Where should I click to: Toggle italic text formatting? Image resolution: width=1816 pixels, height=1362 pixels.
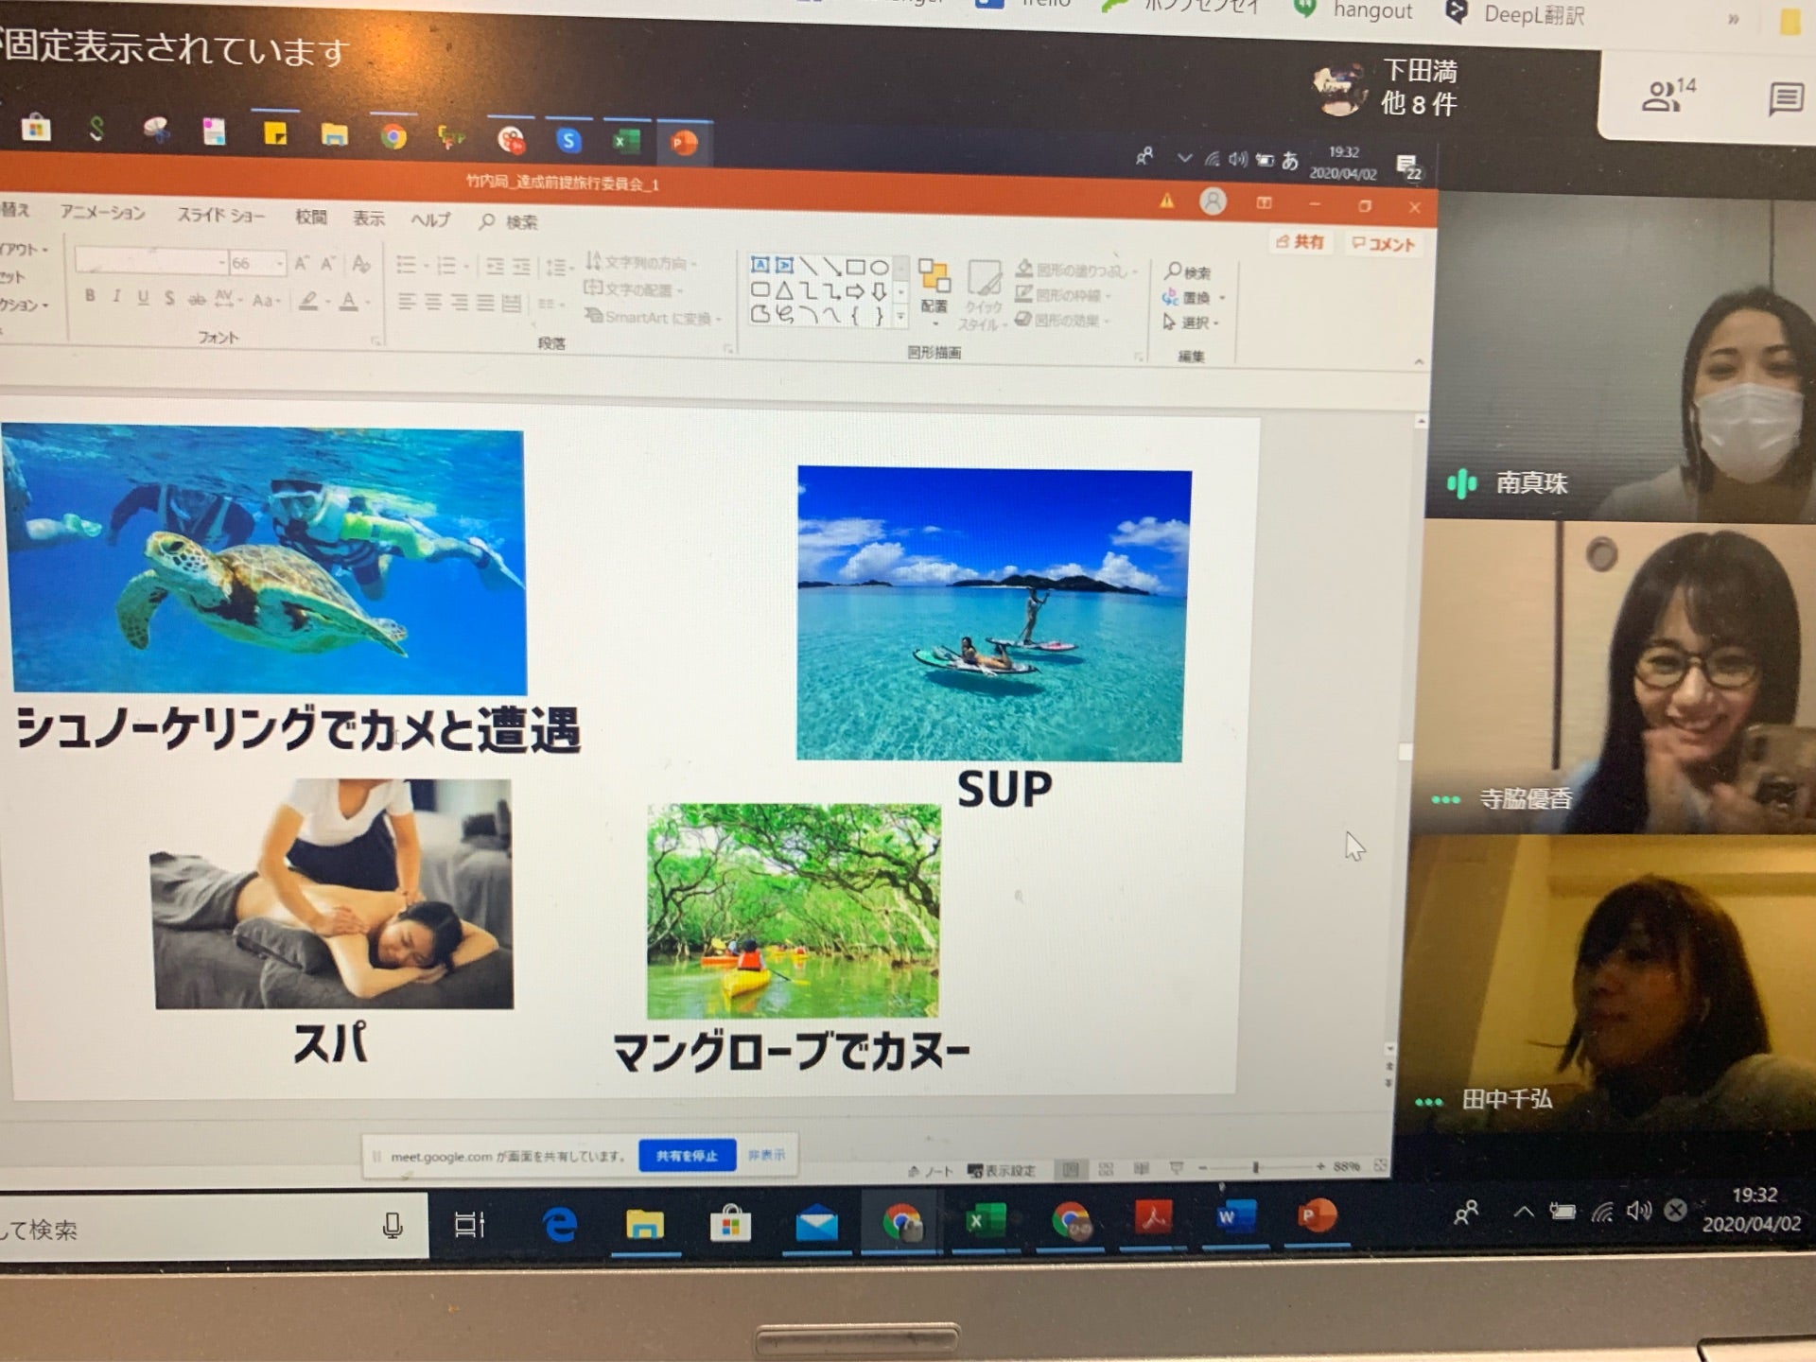[x=116, y=296]
